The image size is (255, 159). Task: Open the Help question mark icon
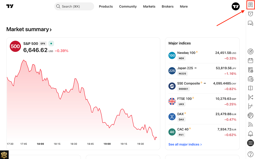251,154
